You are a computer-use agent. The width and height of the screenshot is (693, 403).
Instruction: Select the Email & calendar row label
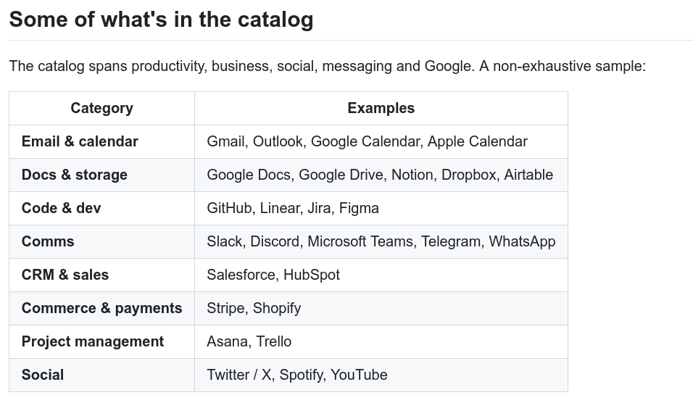coord(101,142)
